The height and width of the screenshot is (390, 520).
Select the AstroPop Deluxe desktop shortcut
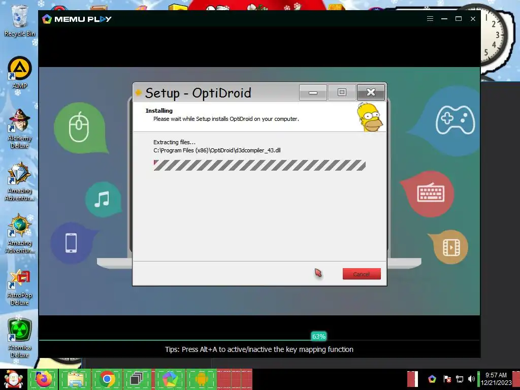tap(20, 287)
